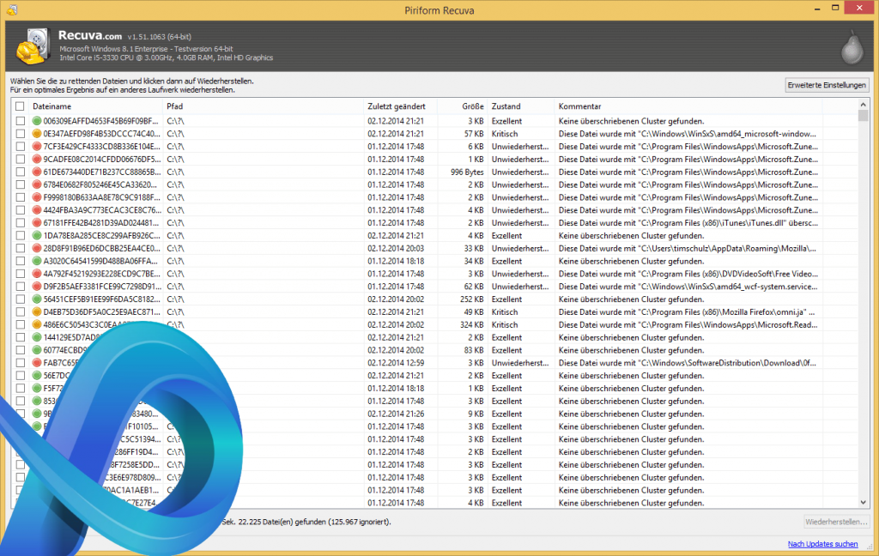Screen dimensions: 879x556
Task: Click the file list scrollbar up arrow
Action: coord(864,105)
